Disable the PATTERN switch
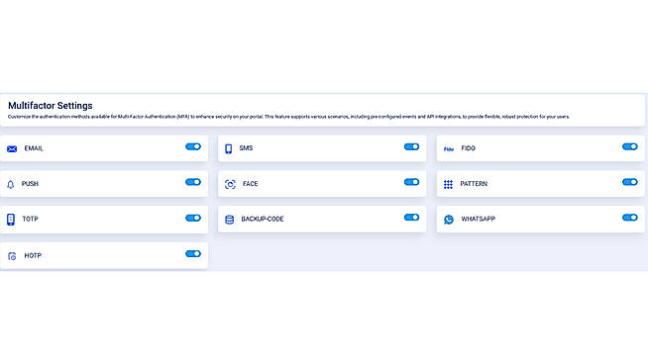The width and height of the screenshot is (648, 364). [630, 182]
